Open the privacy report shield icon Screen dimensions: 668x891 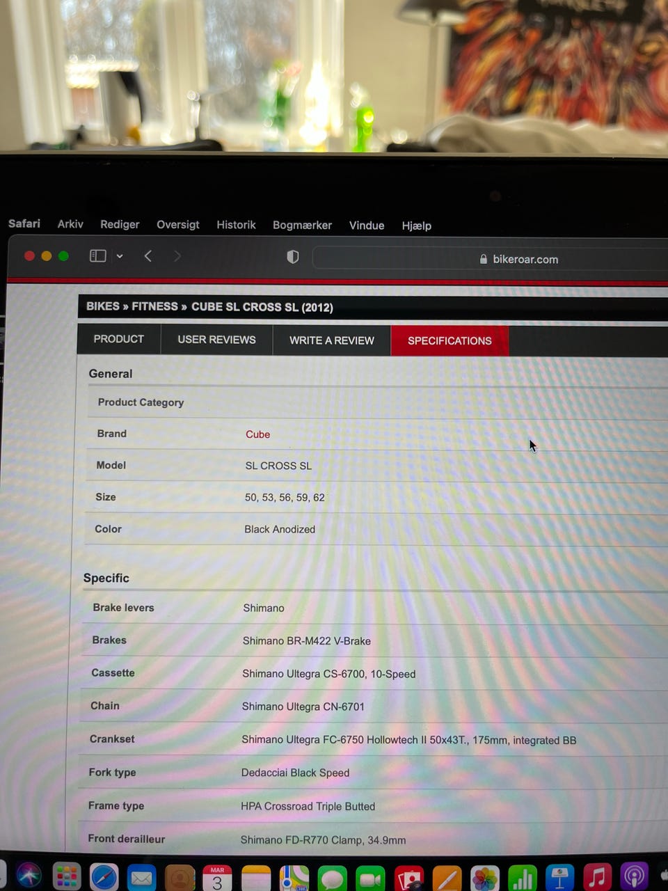click(293, 257)
